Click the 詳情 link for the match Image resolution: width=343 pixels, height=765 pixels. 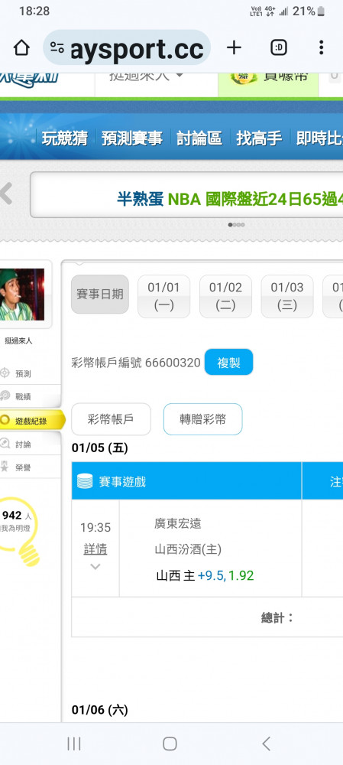(95, 549)
